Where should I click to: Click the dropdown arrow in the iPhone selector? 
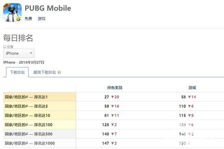(31, 53)
